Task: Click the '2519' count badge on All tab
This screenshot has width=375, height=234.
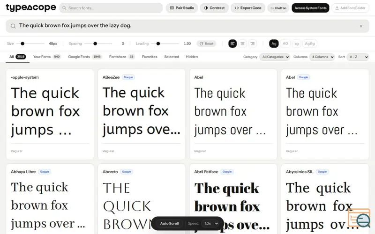Action: point(21,57)
